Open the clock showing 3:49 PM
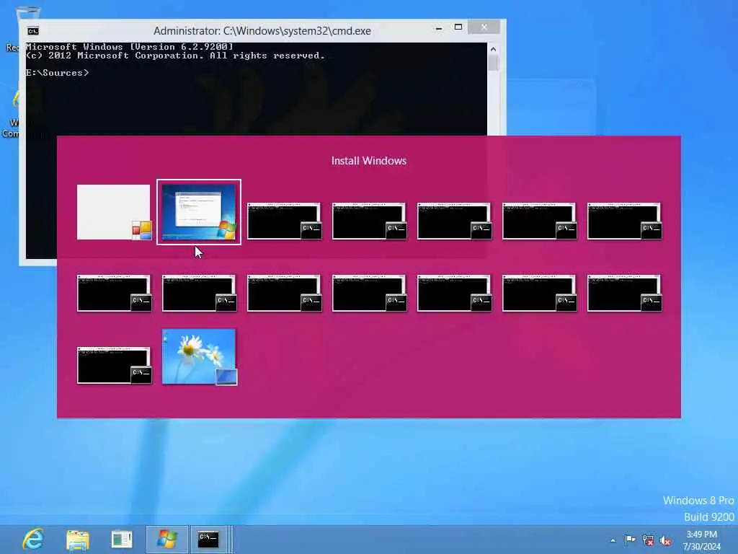The height and width of the screenshot is (554, 738). click(702, 540)
